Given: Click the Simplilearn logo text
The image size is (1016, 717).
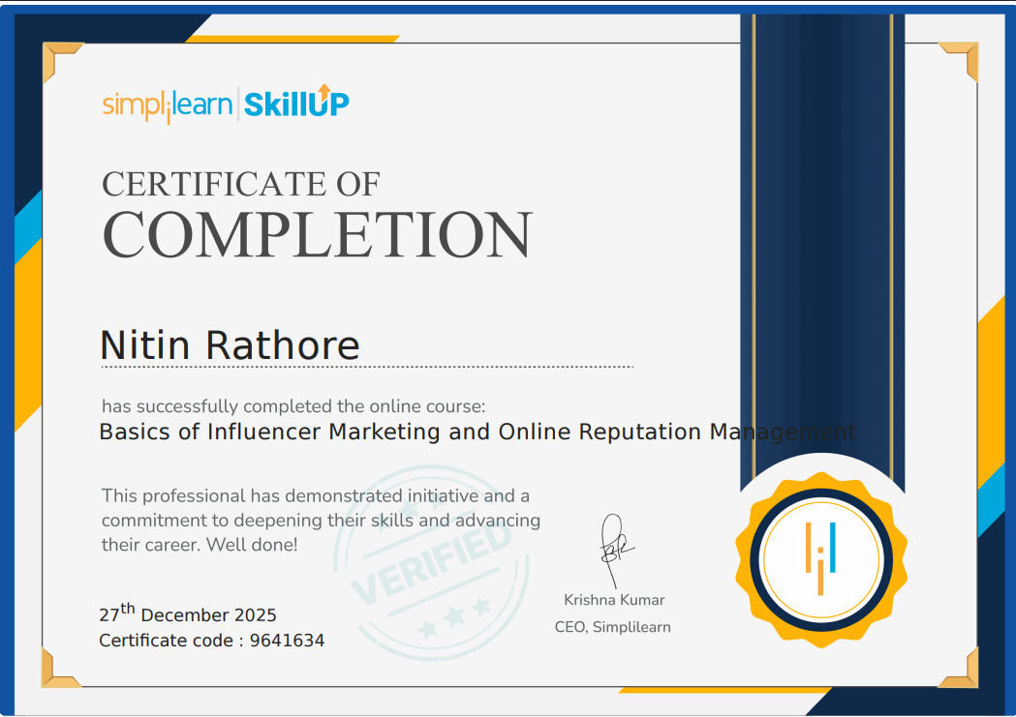Looking at the screenshot, I should tap(167, 105).
